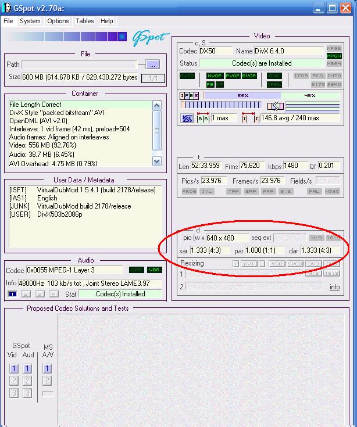The image size is (357, 427).
Task: Toggle the PROG indicator
Action: coord(189,192)
